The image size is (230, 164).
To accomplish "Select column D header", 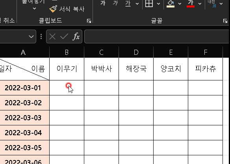I will click(x=136, y=52).
